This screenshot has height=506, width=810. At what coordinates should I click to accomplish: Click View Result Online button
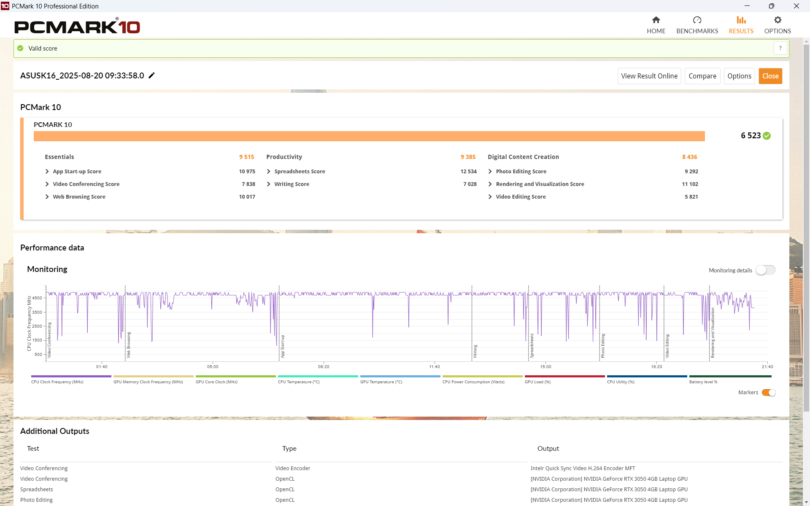pyautogui.click(x=649, y=76)
